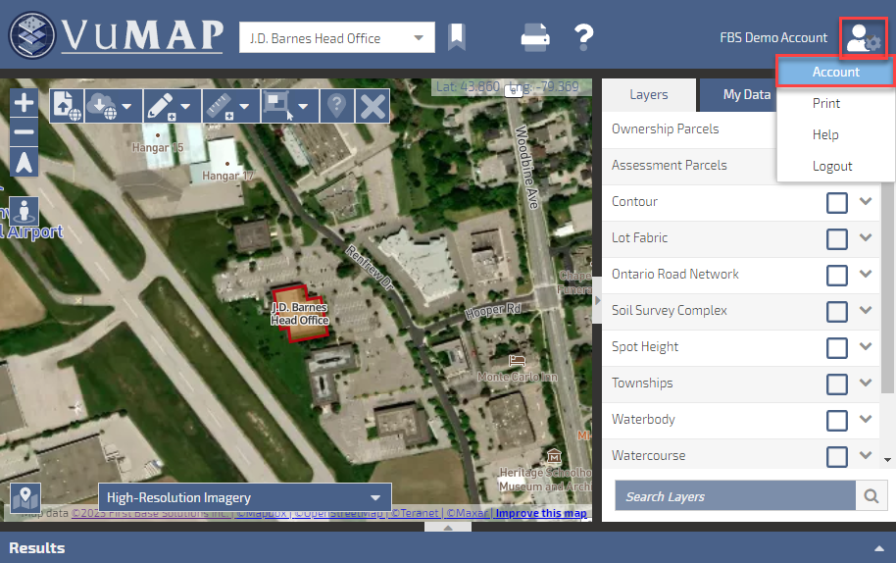Click the question mark help icon

[584, 38]
